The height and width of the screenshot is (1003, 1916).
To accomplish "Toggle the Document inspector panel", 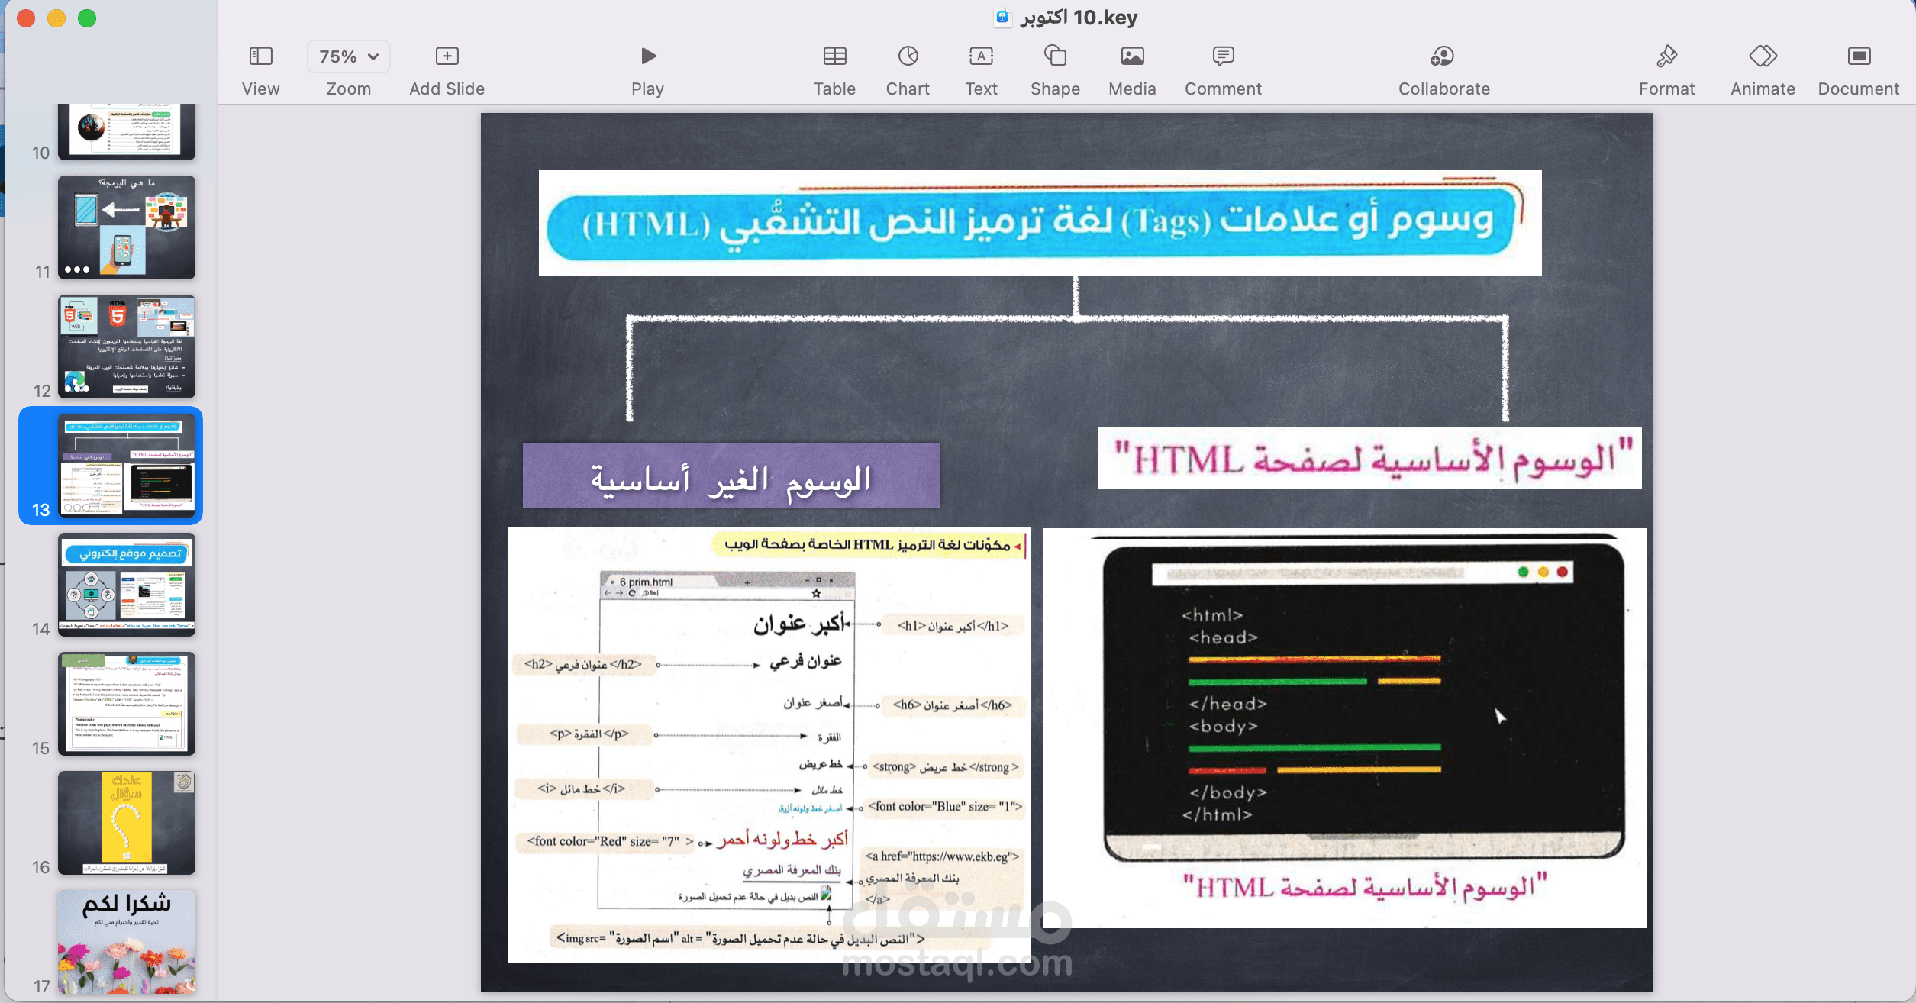I will pyautogui.click(x=1858, y=56).
